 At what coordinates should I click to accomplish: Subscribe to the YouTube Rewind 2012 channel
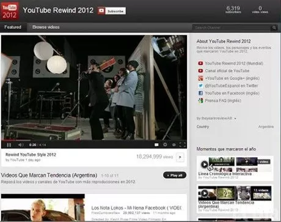[111, 11]
